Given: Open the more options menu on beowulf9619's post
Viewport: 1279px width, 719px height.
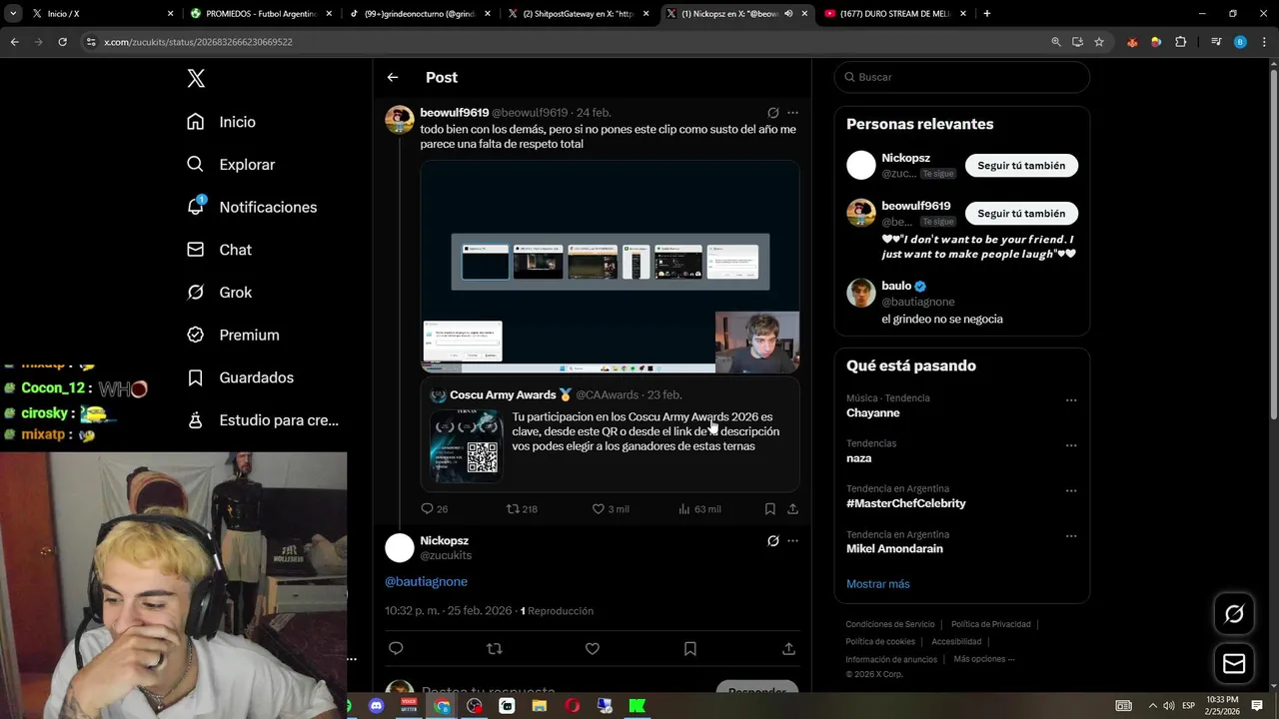Looking at the screenshot, I should click(x=792, y=113).
